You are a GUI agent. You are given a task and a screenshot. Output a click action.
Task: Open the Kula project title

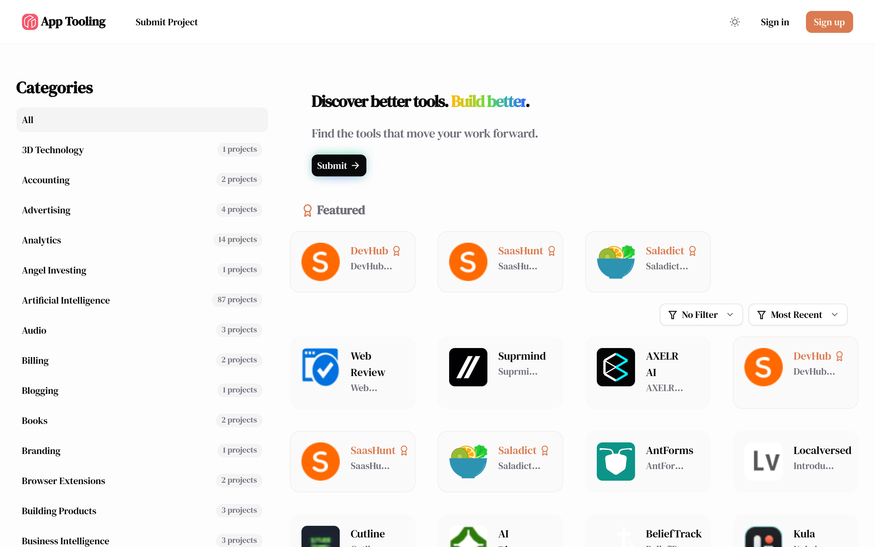[804, 534]
